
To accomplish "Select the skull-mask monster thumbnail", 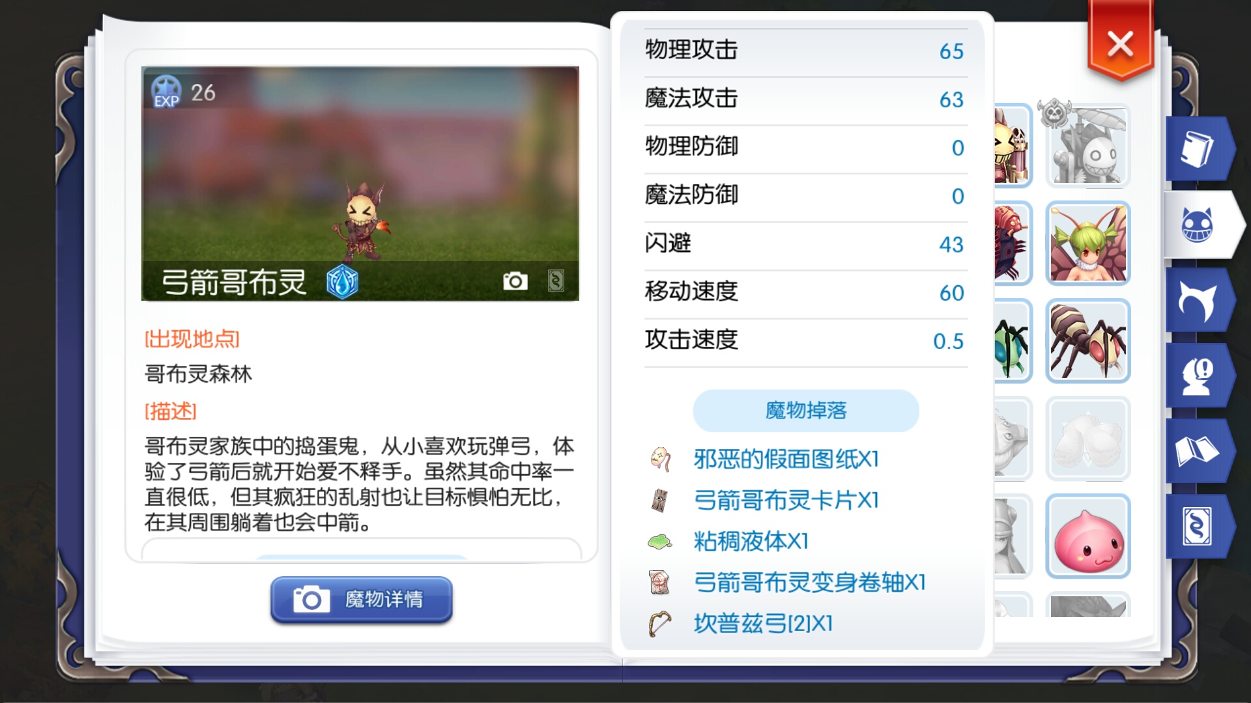I will coord(1013,146).
